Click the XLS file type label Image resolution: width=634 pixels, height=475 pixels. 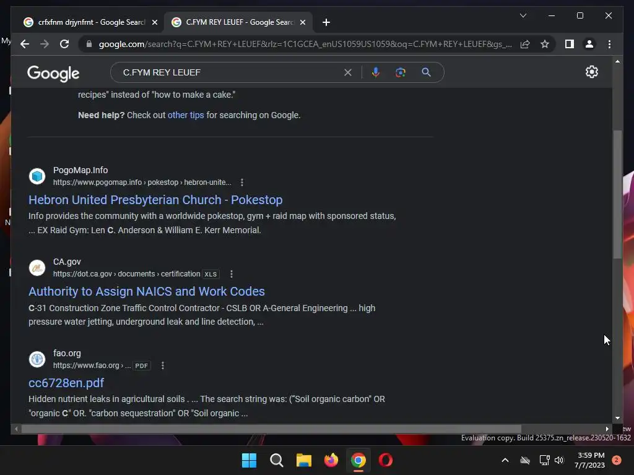coord(211,274)
